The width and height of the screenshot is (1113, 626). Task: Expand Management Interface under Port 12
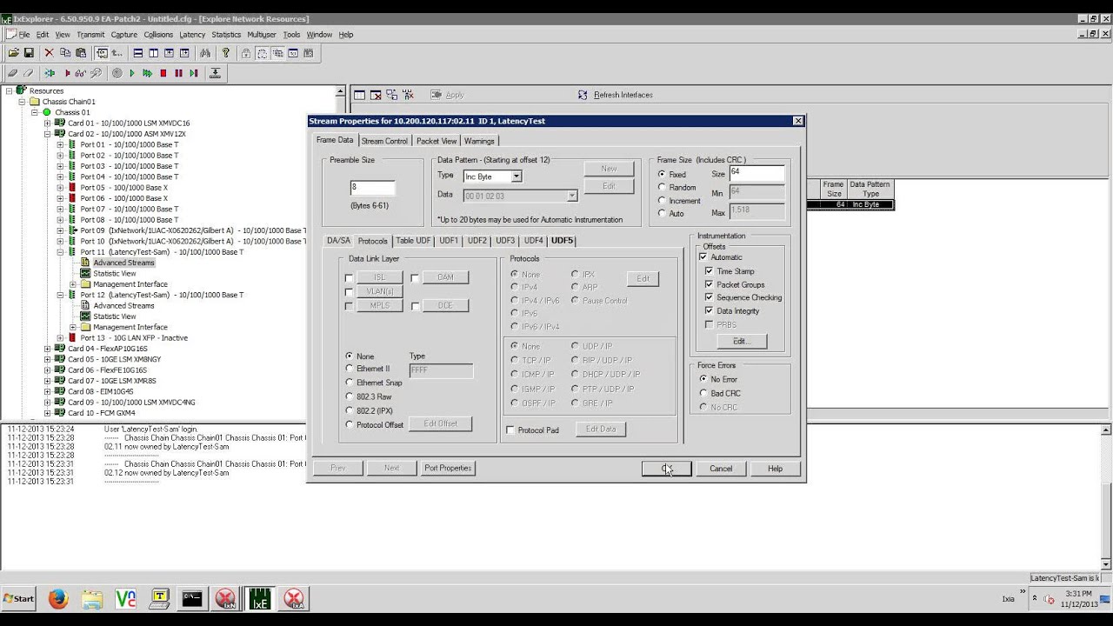click(x=73, y=327)
